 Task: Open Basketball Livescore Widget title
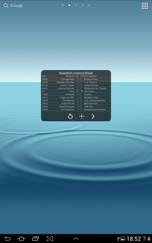(76, 73)
